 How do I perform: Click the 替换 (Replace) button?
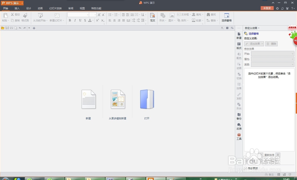point(212,20)
